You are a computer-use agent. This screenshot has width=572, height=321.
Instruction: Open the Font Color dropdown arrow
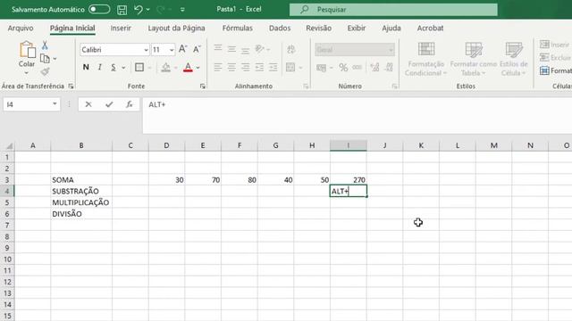(x=198, y=68)
